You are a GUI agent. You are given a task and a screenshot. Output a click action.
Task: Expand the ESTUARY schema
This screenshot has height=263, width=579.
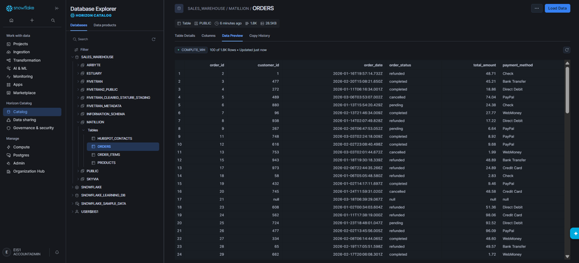click(78, 73)
